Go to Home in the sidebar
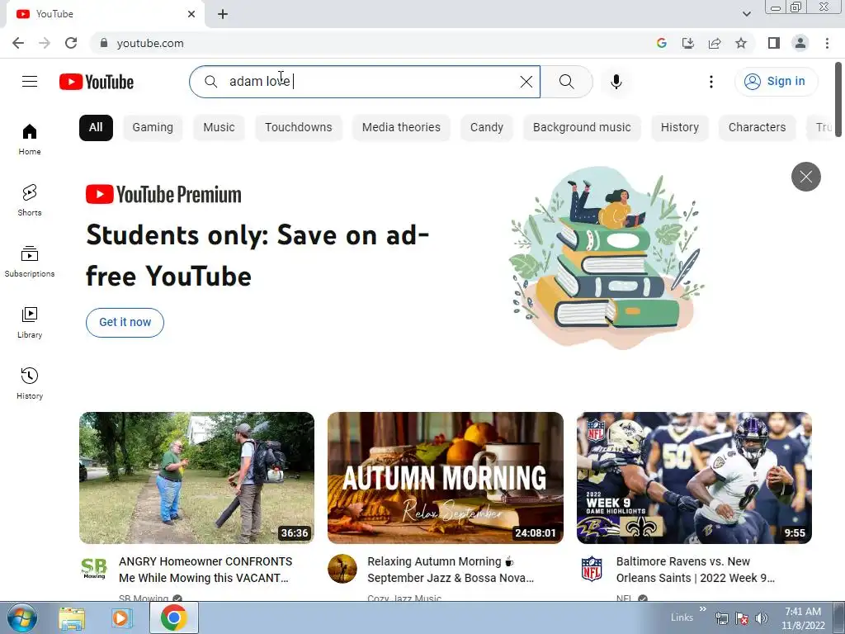This screenshot has width=845, height=634. [x=30, y=139]
